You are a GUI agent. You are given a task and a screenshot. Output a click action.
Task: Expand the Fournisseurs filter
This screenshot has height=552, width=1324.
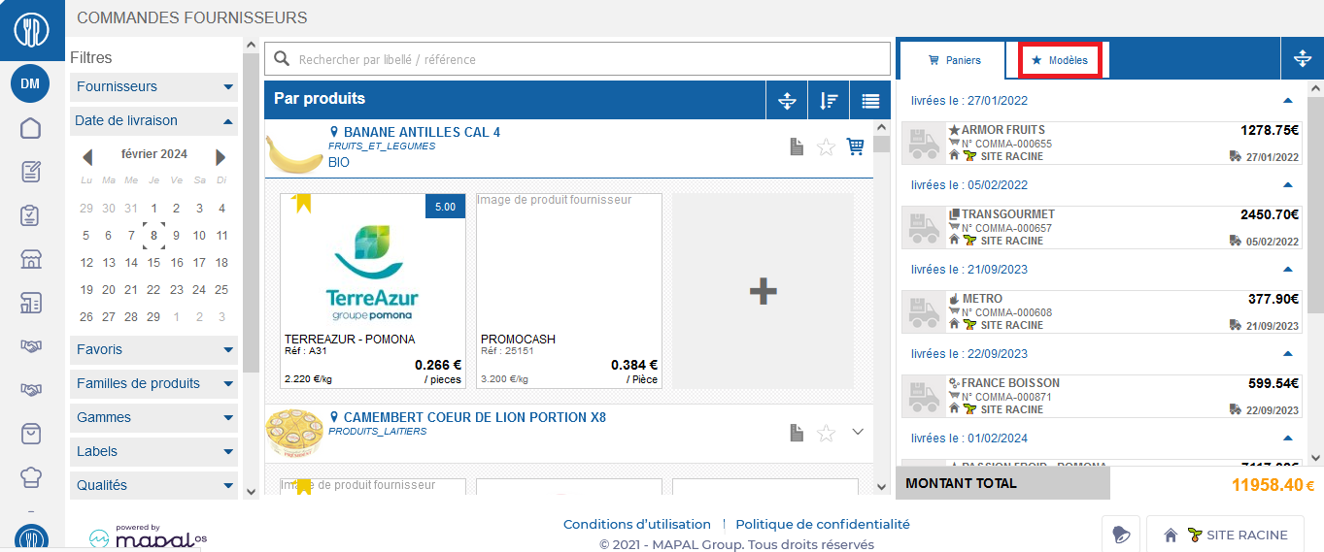pos(153,86)
